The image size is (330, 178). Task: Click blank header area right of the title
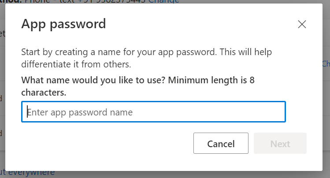[198, 23]
